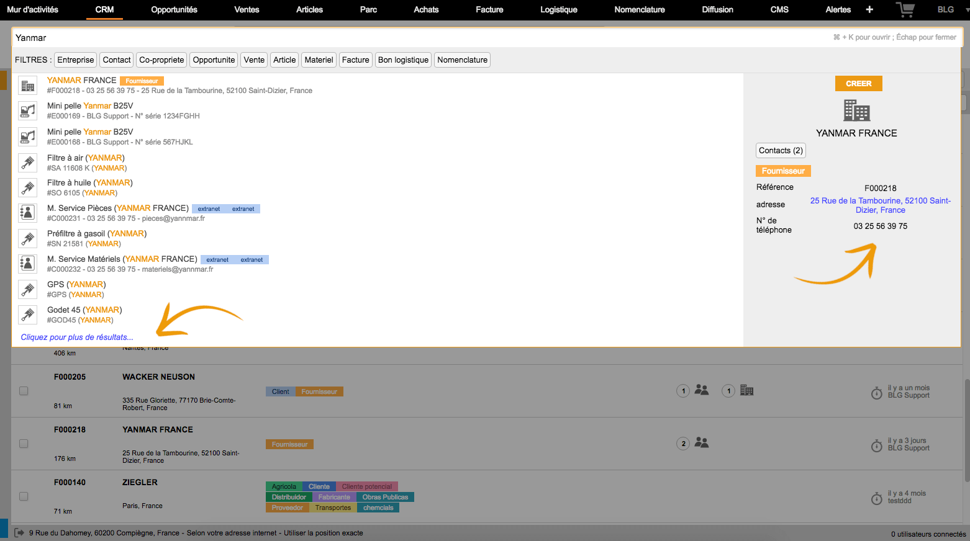Click contact count badge 1 in WACKER NEUSON row
This screenshot has width=970, height=541.
(x=683, y=391)
